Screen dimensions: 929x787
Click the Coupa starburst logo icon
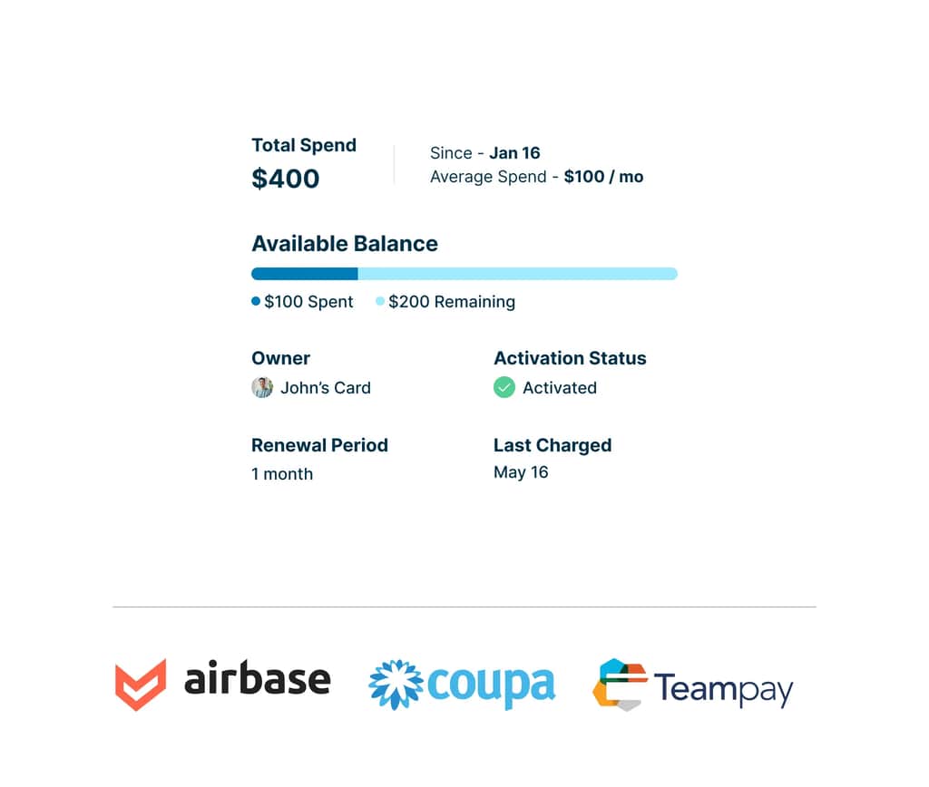tap(396, 685)
